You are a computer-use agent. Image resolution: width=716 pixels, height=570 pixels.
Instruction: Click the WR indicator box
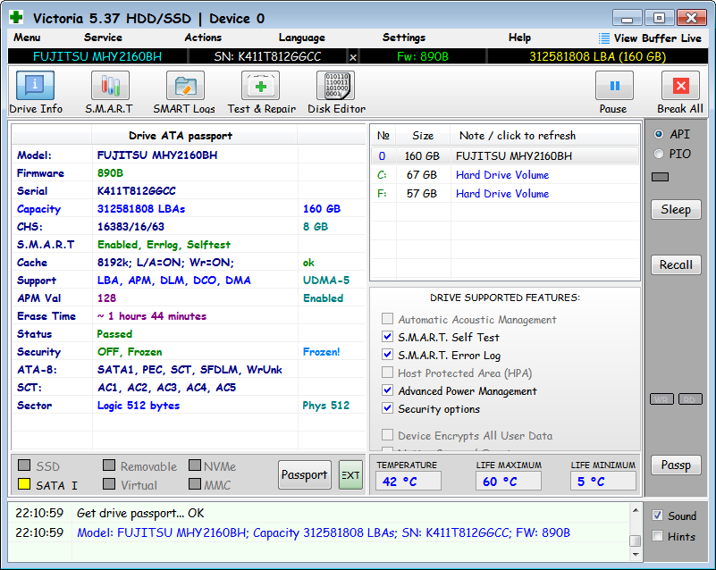pos(661,399)
